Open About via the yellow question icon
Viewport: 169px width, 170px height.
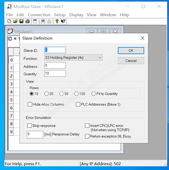57,21
